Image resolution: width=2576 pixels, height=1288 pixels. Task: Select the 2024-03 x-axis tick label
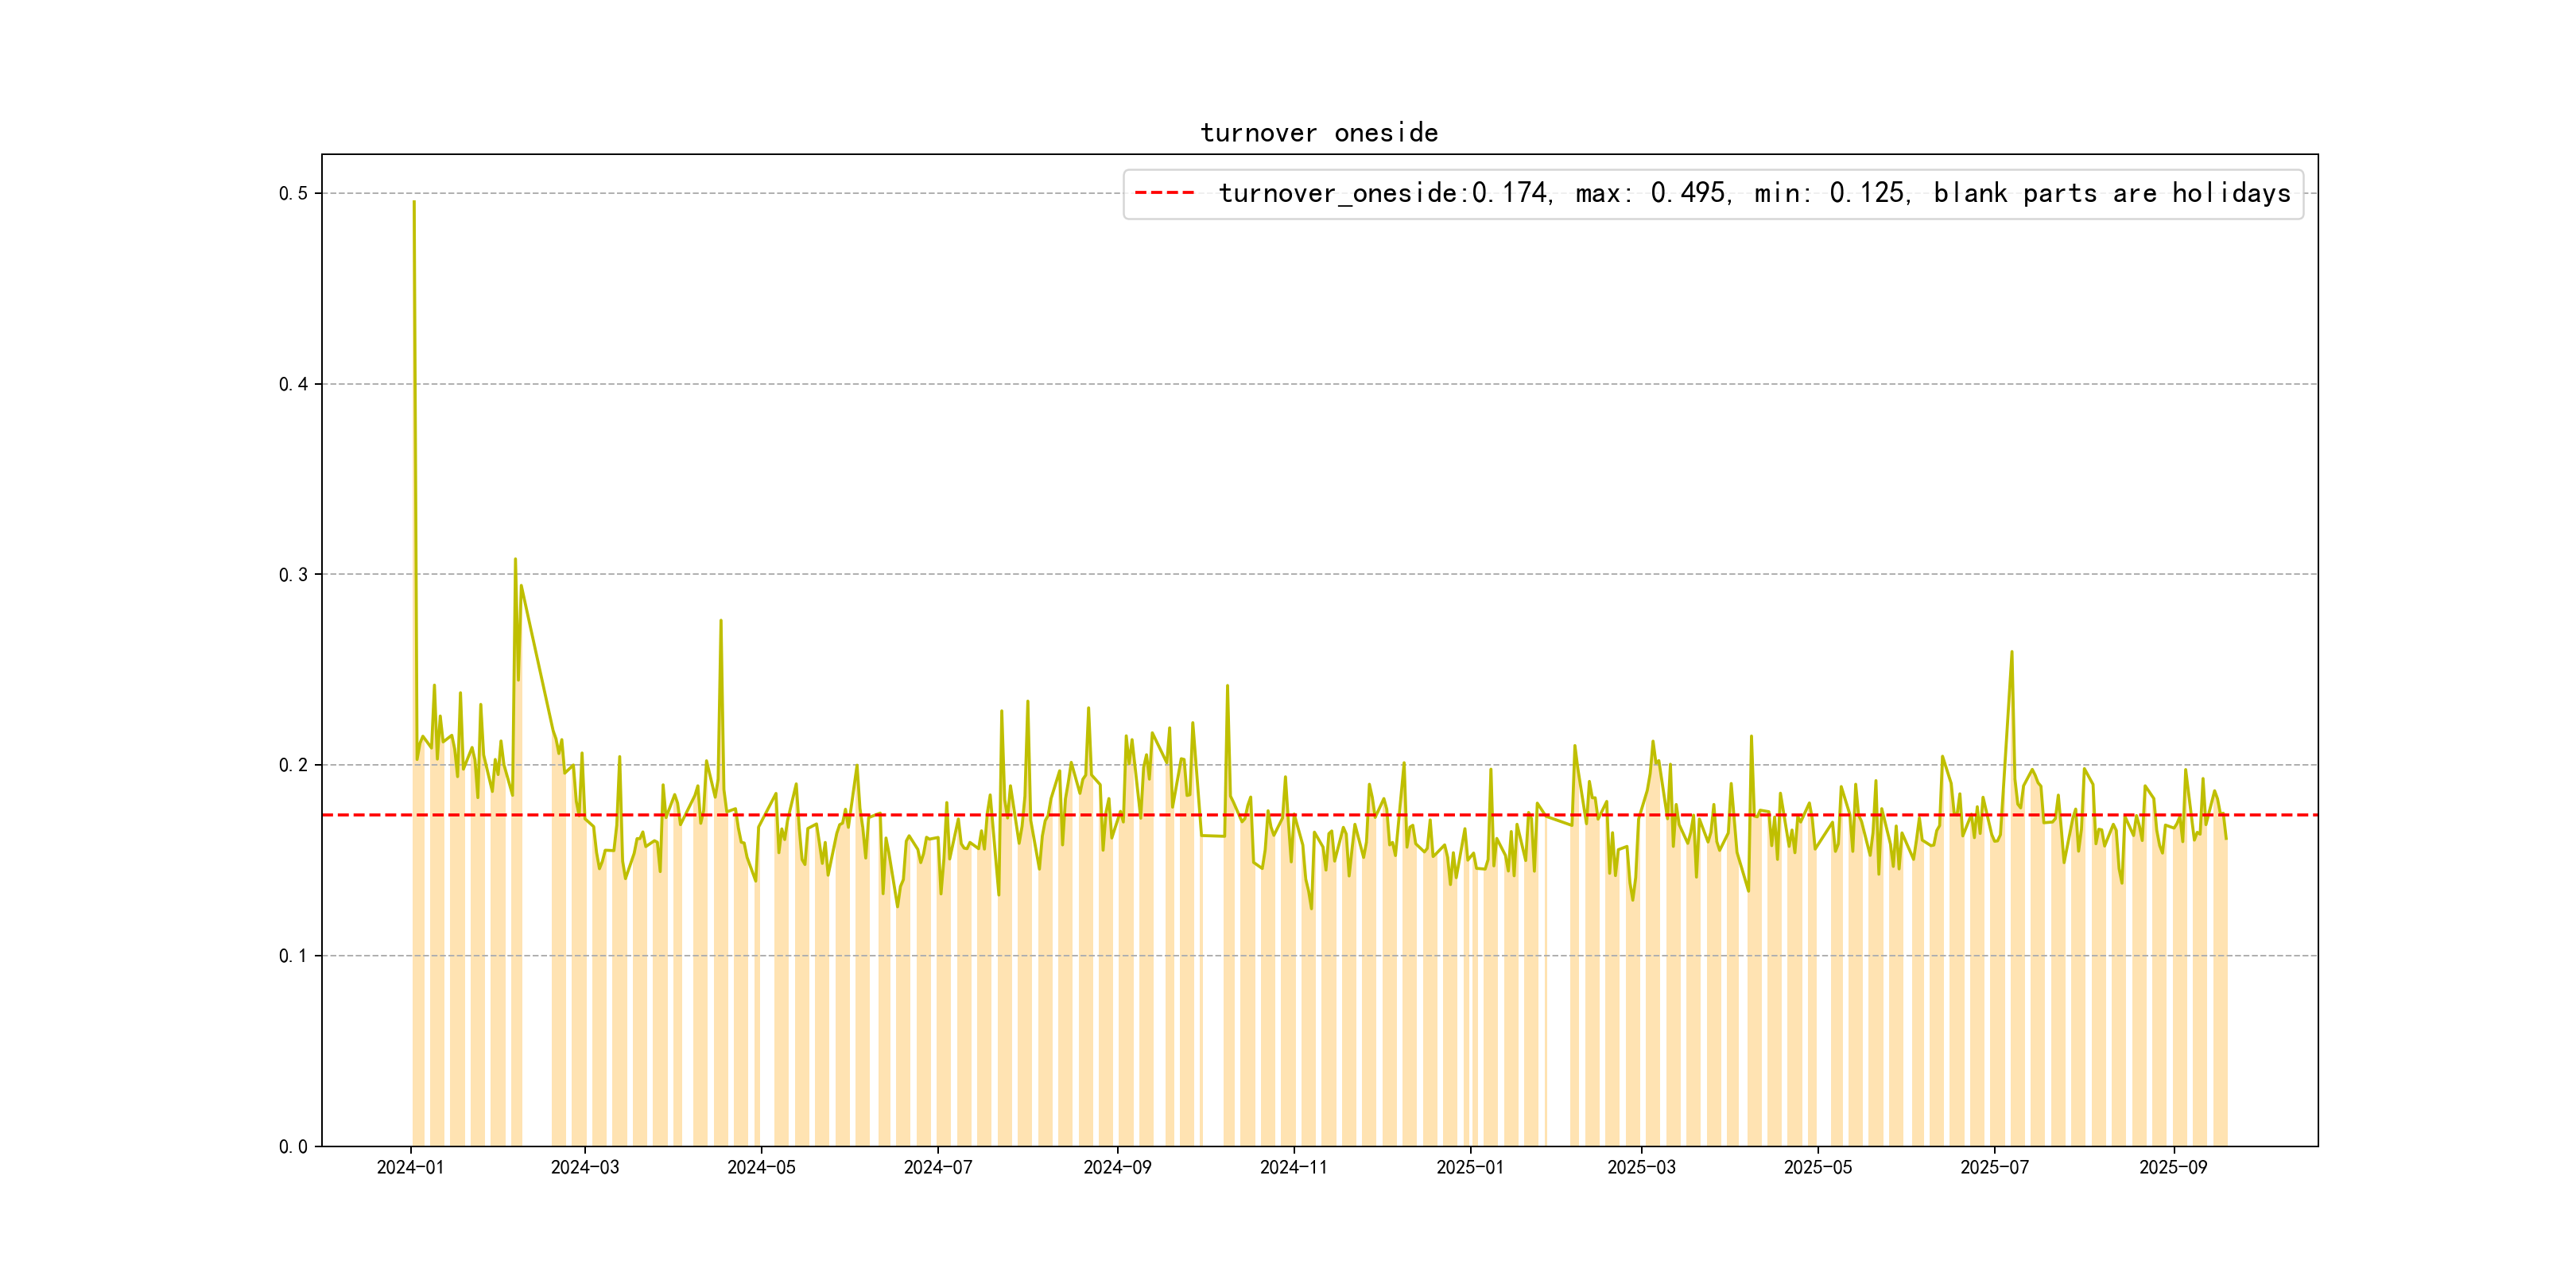[585, 1167]
